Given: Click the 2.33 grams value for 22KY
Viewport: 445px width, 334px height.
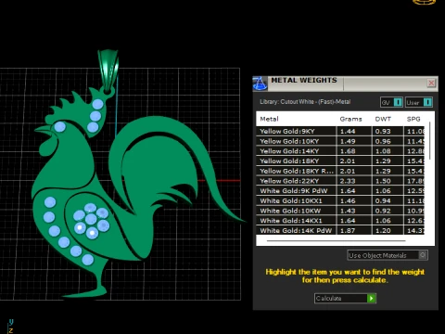Looking at the screenshot, I should [x=348, y=181].
